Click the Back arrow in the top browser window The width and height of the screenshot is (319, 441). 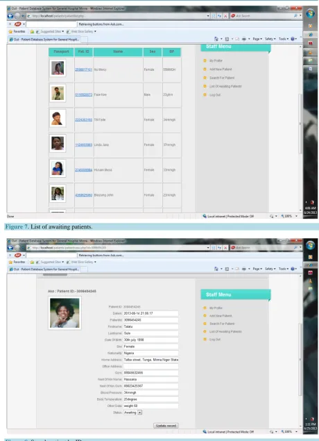[10, 16]
